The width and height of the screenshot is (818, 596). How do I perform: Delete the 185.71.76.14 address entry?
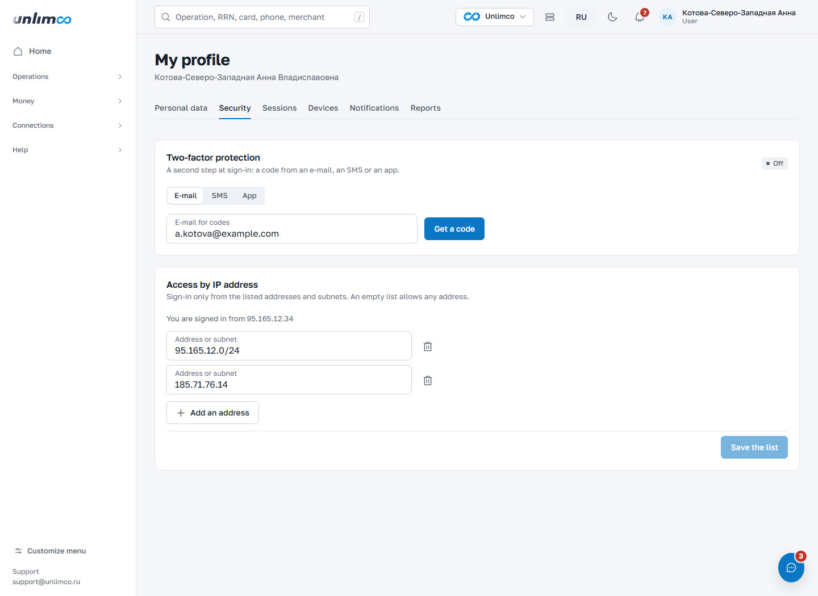tap(428, 380)
